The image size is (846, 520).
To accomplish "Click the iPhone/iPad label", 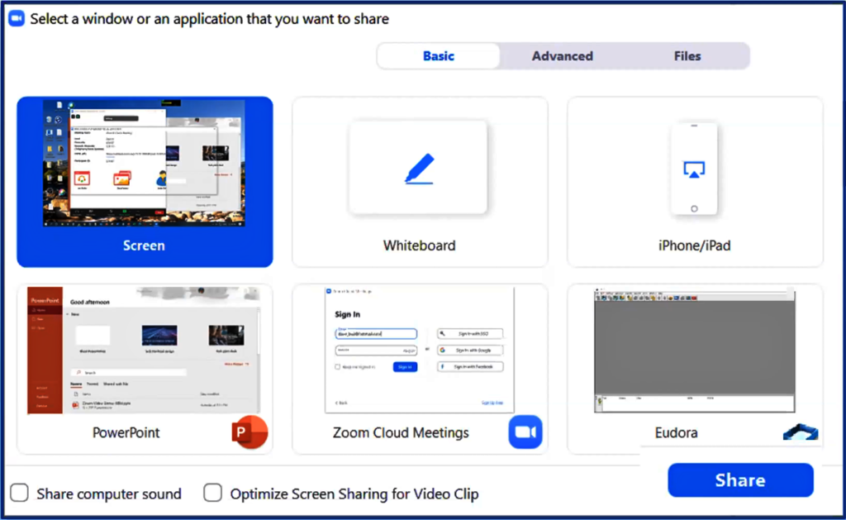I will tap(694, 246).
